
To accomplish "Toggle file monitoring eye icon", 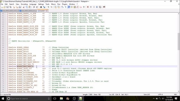I will 84,7.
